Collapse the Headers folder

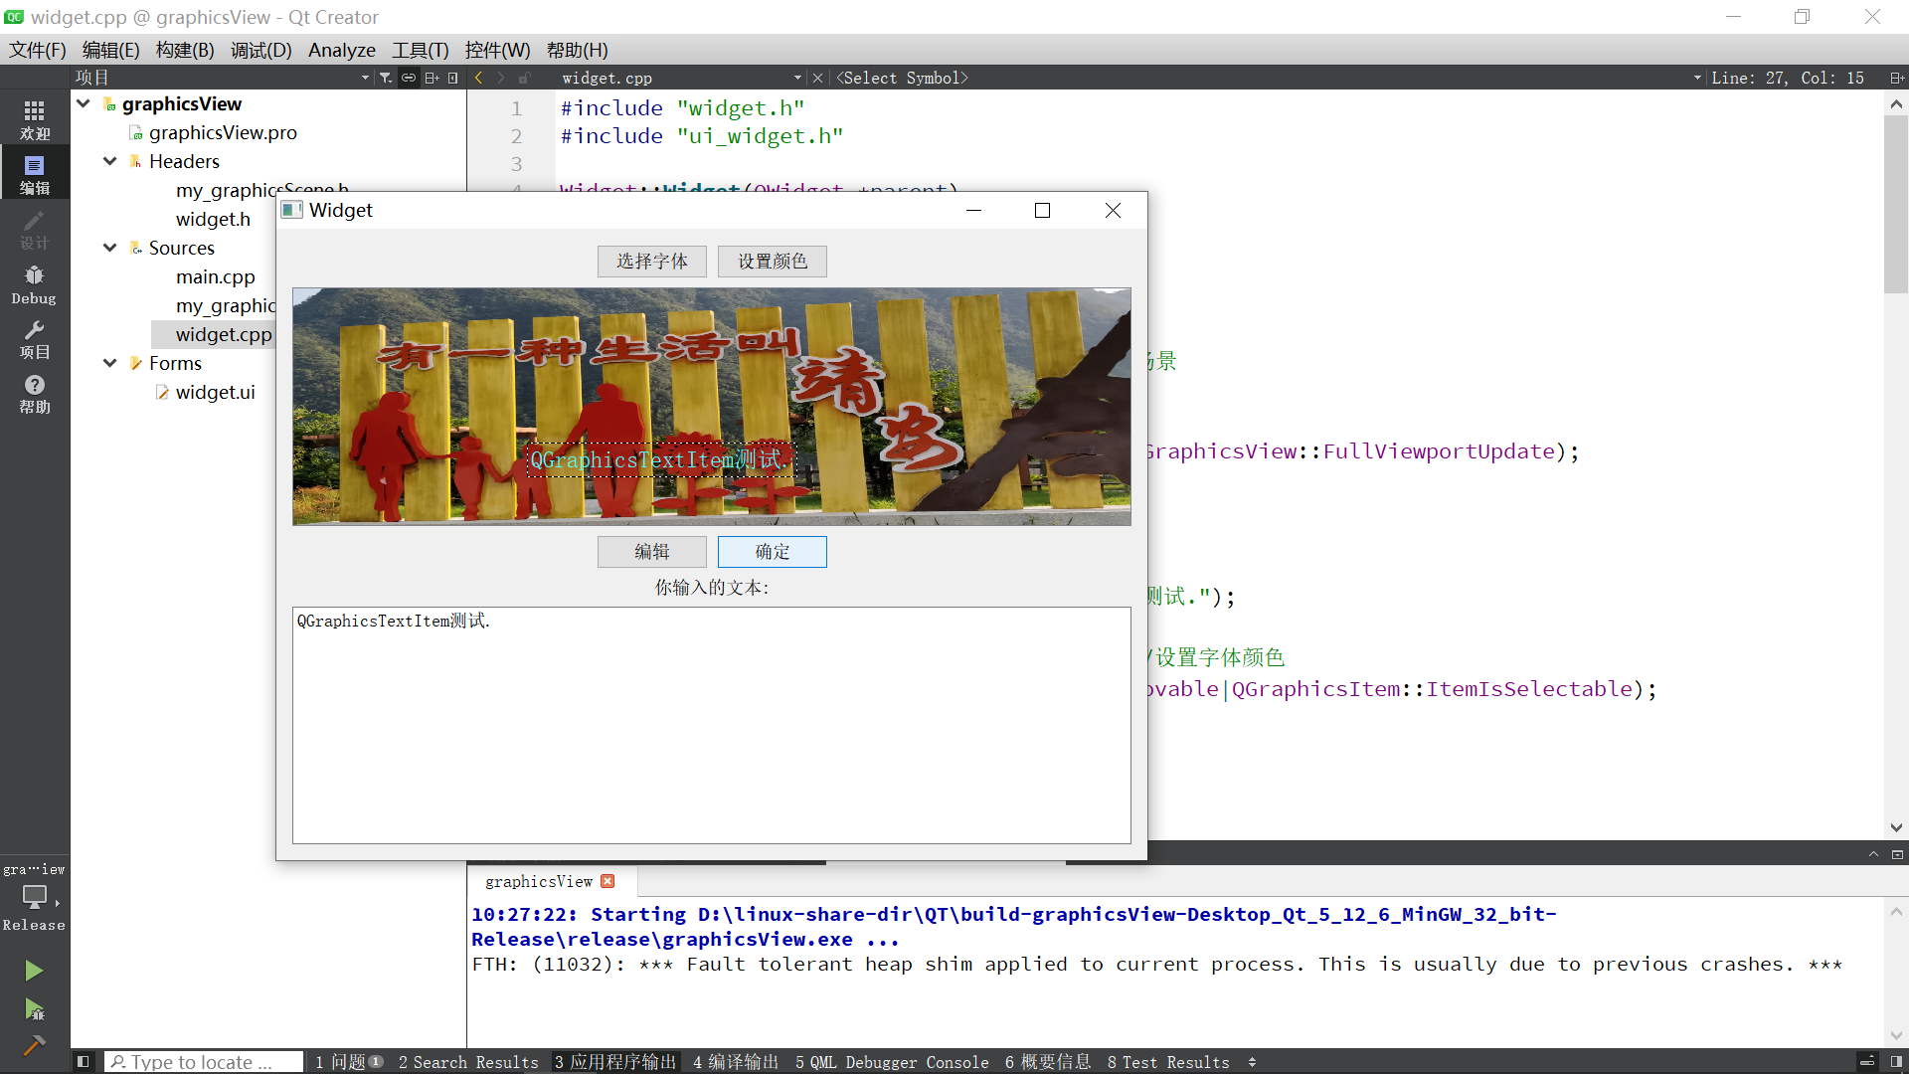pyautogui.click(x=110, y=161)
